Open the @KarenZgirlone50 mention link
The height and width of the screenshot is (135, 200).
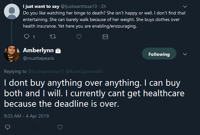click(x=84, y=71)
